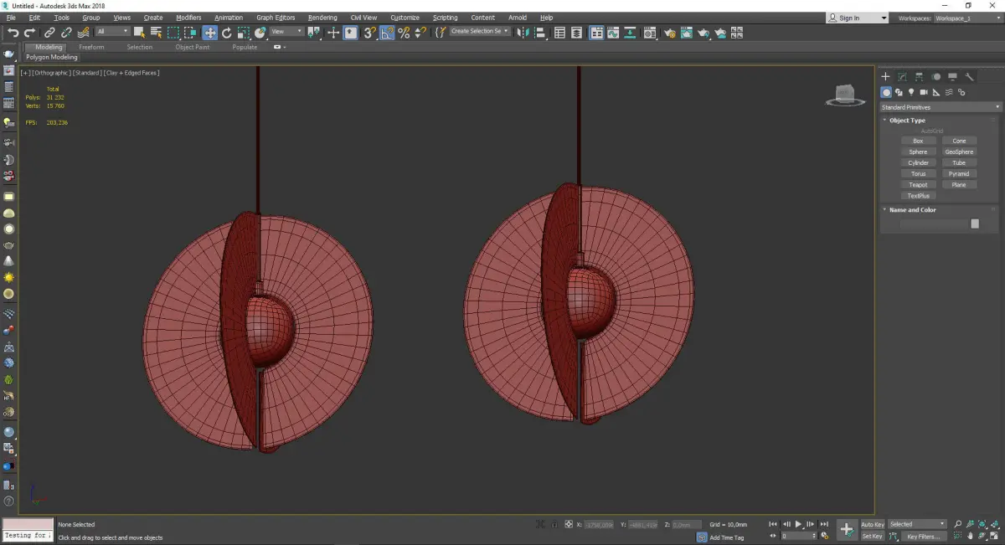Toggle Angle Snap
1005x545 pixels.
click(x=387, y=33)
